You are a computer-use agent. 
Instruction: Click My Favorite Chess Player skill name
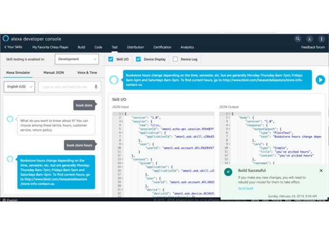[x=50, y=47]
